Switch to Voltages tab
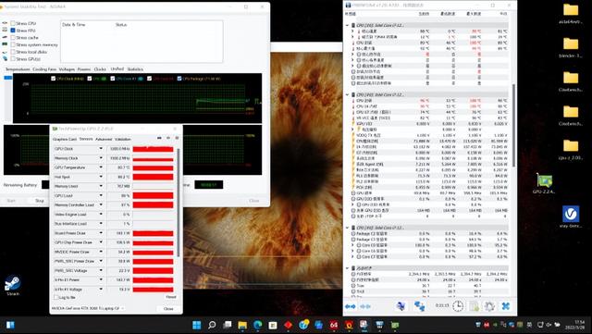The image size is (592, 334). click(67, 69)
